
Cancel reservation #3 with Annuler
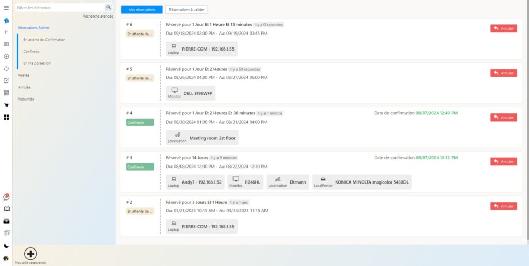[x=503, y=162]
